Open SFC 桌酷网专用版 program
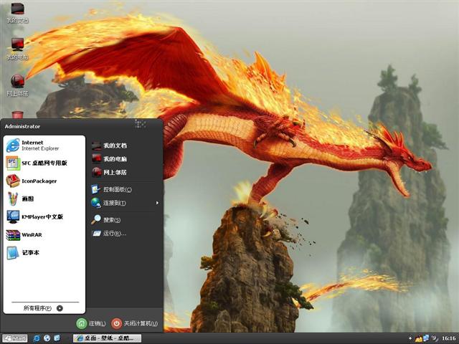459x344 pixels. (x=44, y=163)
